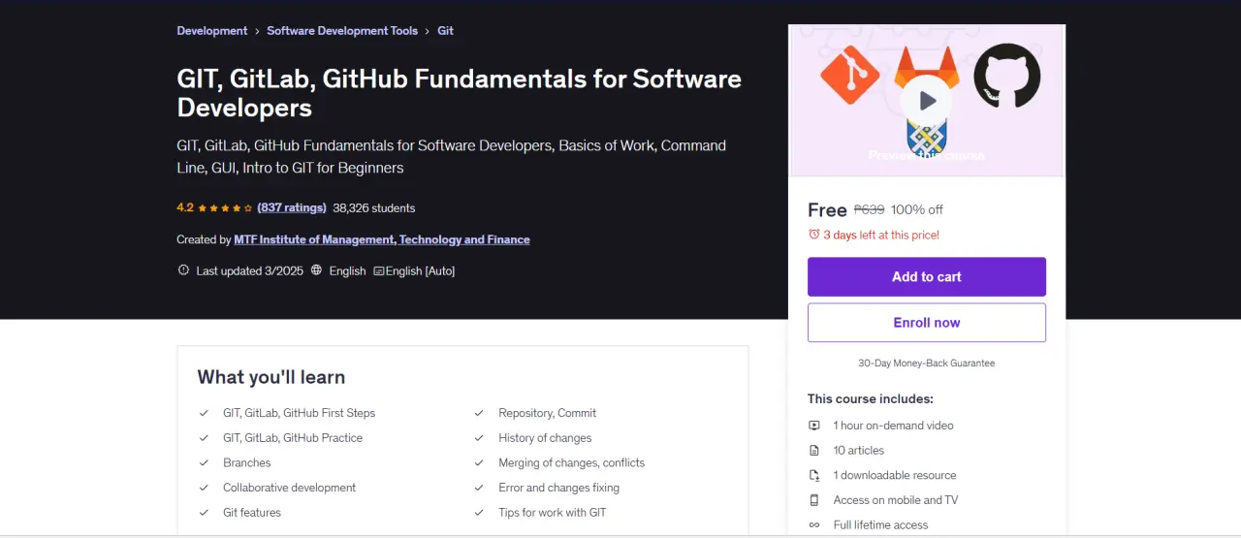The width and height of the screenshot is (1241, 538).
Task: Click Last updated 3/2025 text
Action: click(249, 271)
